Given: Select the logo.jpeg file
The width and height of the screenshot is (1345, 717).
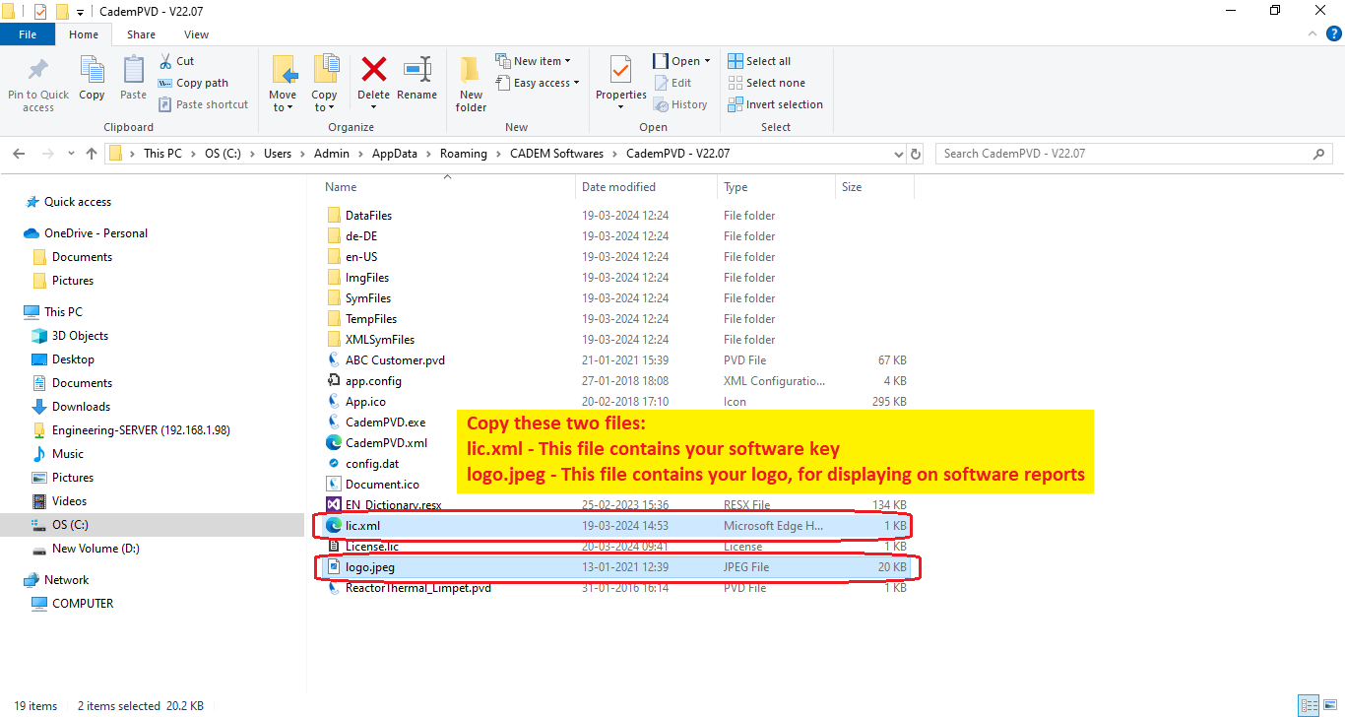Looking at the screenshot, I should point(615,567).
